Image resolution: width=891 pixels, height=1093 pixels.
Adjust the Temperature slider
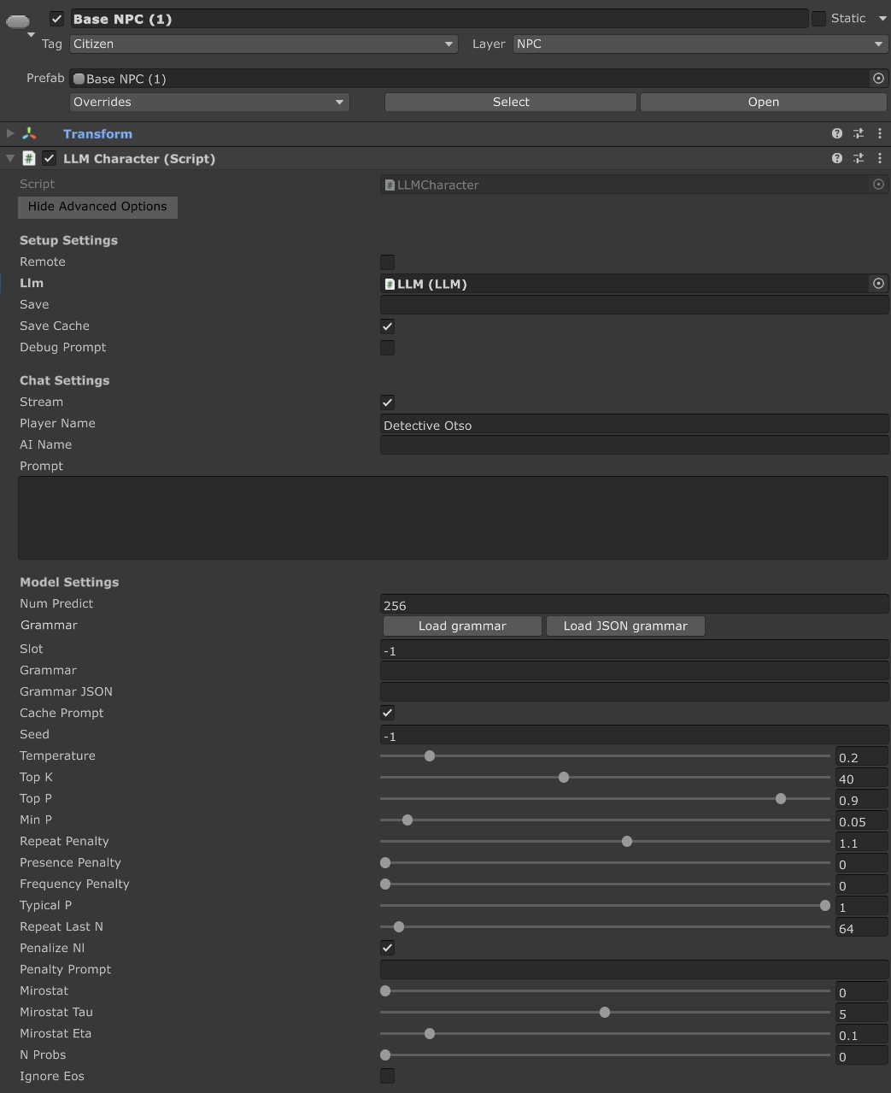pos(605,756)
